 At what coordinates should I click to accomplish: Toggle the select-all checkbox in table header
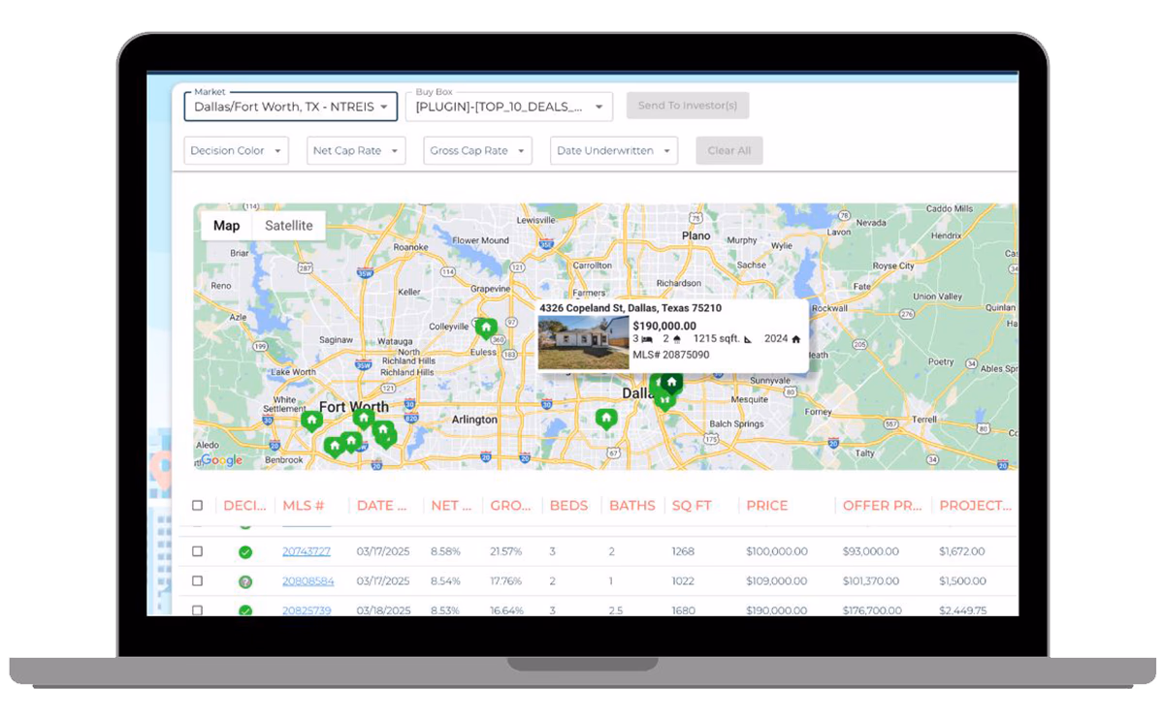tap(198, 506)
